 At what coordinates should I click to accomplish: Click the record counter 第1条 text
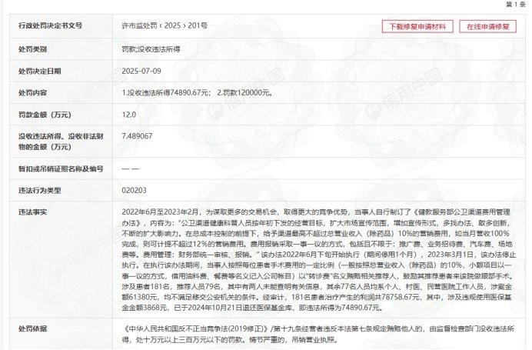click(x=516, y=4)
